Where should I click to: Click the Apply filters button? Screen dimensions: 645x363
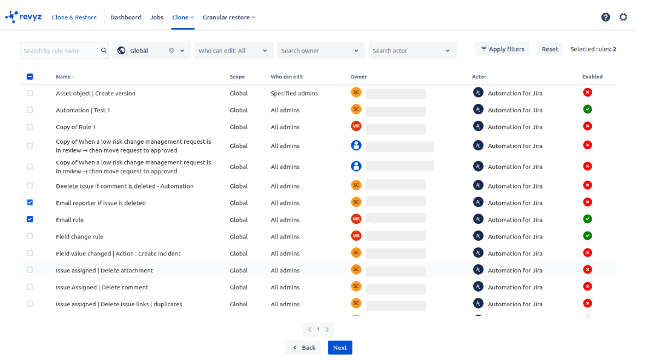(x=503, y=49)
